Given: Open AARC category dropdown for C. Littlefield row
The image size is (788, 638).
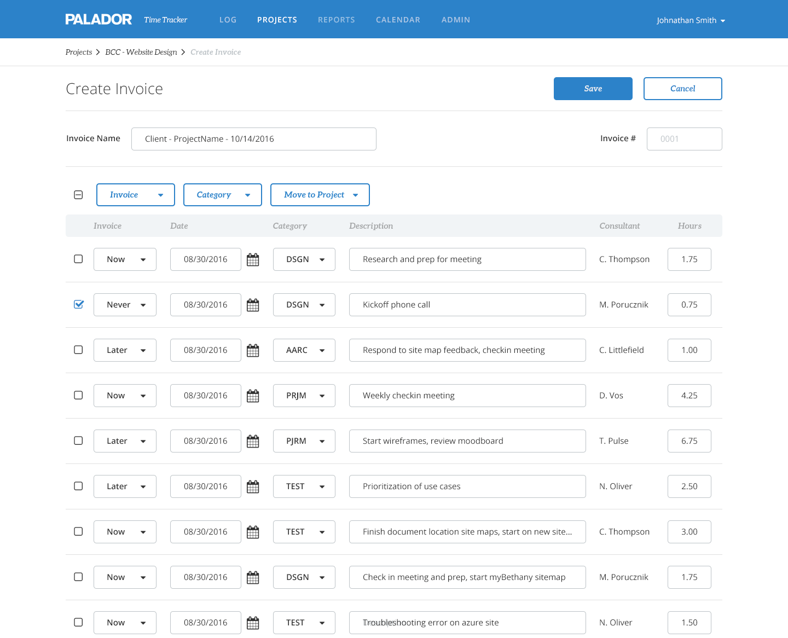Looking at the screenshot, I should click(304, 350).
